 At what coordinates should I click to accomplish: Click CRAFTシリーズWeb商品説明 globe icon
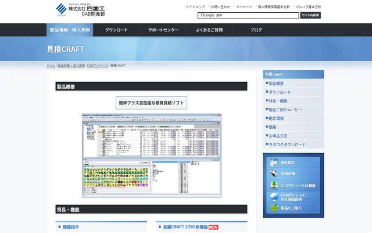274,197
